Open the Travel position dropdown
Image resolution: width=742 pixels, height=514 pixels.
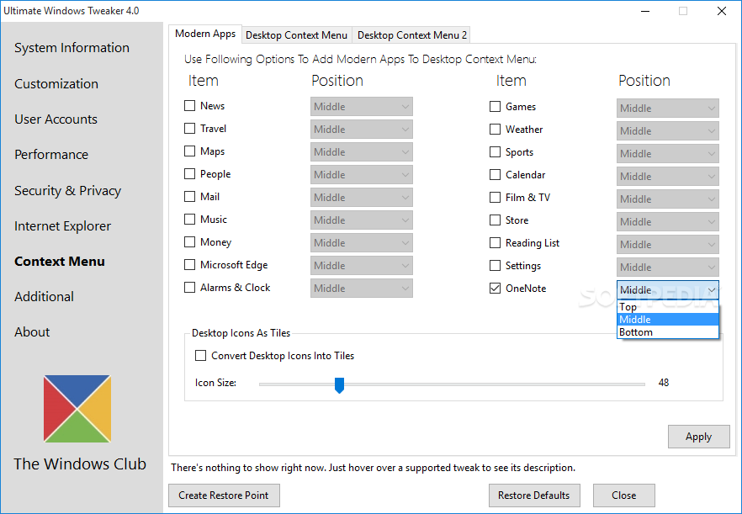(x=362, y=130)
